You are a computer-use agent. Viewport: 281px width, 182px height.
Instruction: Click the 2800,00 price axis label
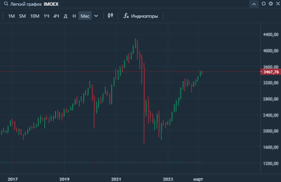point(271,99)
